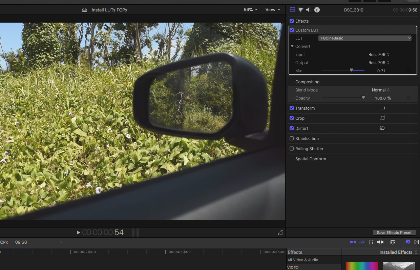
Task: Collapse the Convert disclosure triangle
Action: tap(292, 46)
